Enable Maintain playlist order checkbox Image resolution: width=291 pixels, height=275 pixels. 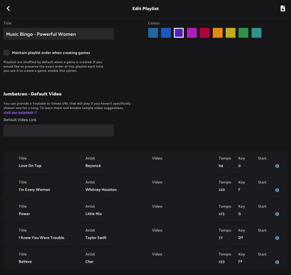point(6,53)
